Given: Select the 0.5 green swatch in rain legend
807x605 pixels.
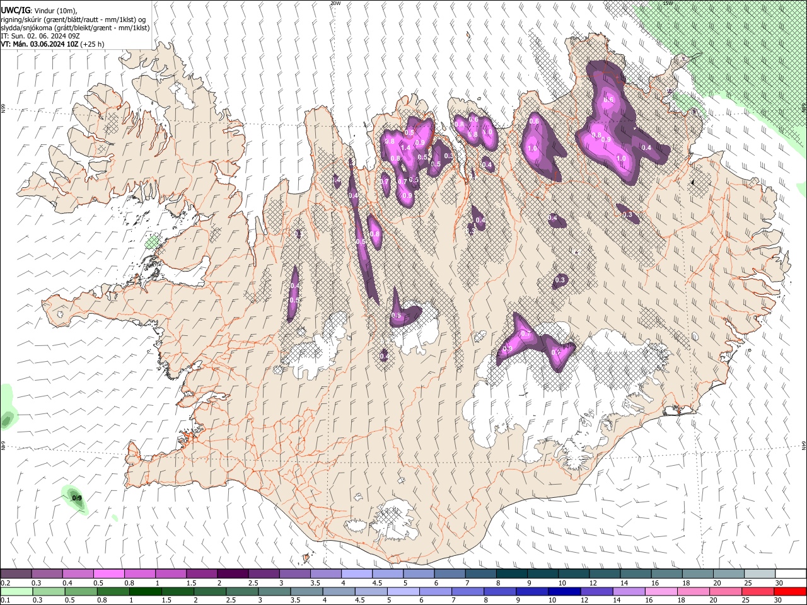Looking at the screenshot, I should coord(81,591).
